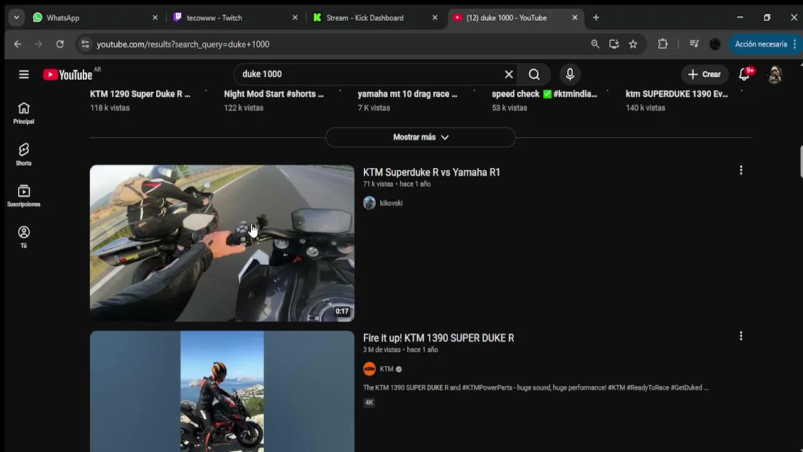Bookmark this page with the star
The width and height of the screenshot is (803, 452).
(633, 44)
